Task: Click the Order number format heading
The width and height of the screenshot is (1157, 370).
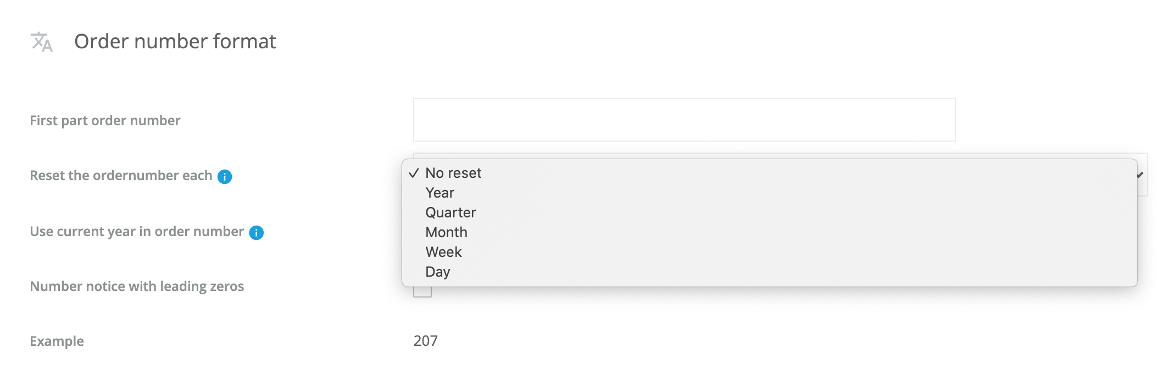Action: pos(175,42)
